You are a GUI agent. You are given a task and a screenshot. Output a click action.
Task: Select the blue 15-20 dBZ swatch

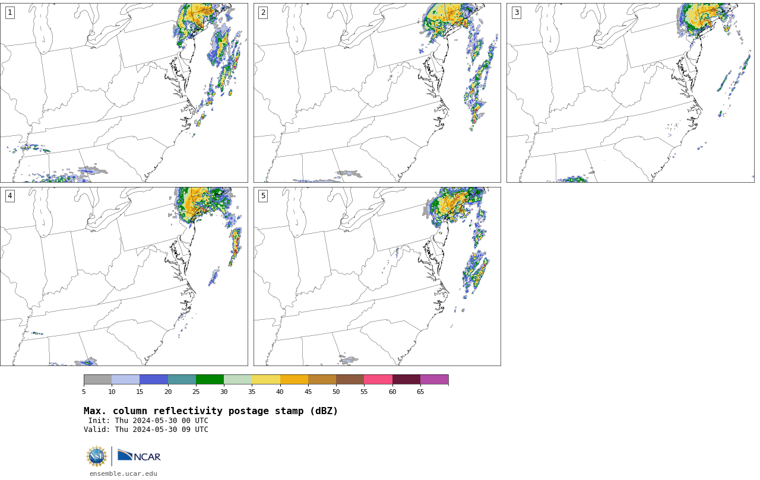click(154, 380)
